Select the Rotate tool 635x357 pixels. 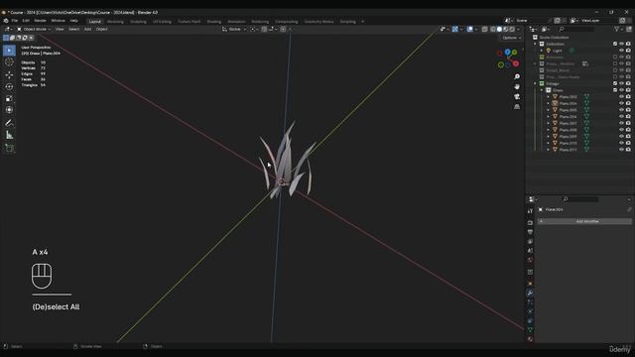(9, 86)
